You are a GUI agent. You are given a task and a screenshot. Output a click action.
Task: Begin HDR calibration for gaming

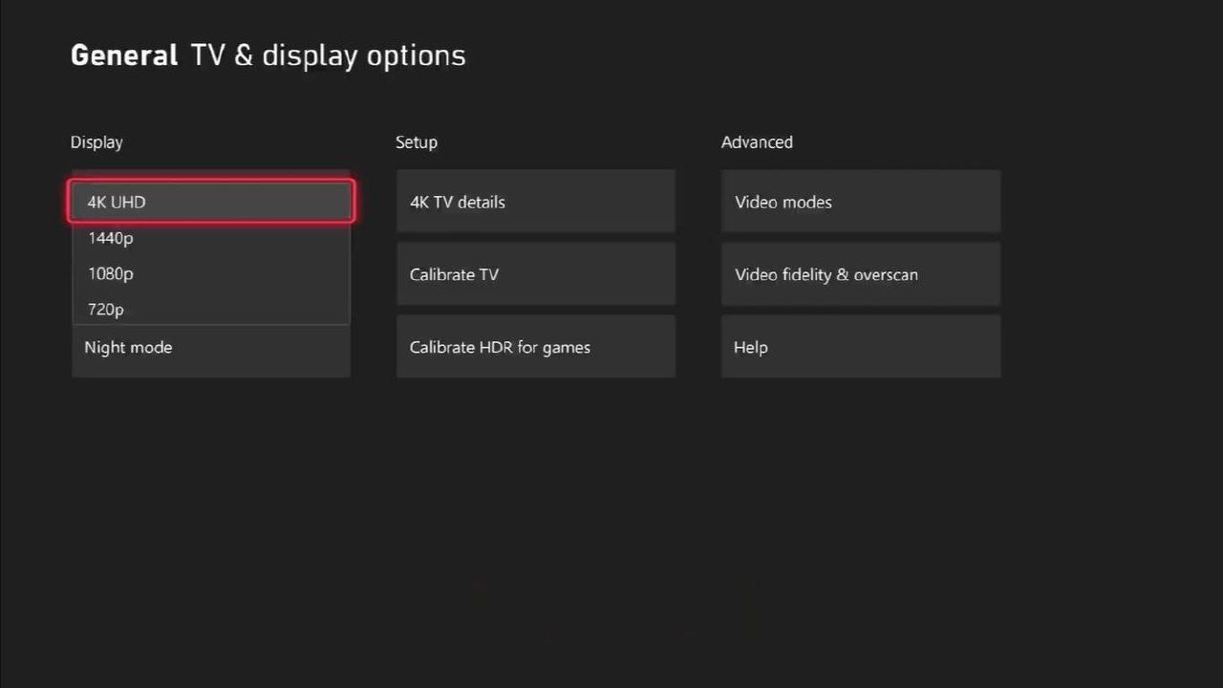pos(535,347)
